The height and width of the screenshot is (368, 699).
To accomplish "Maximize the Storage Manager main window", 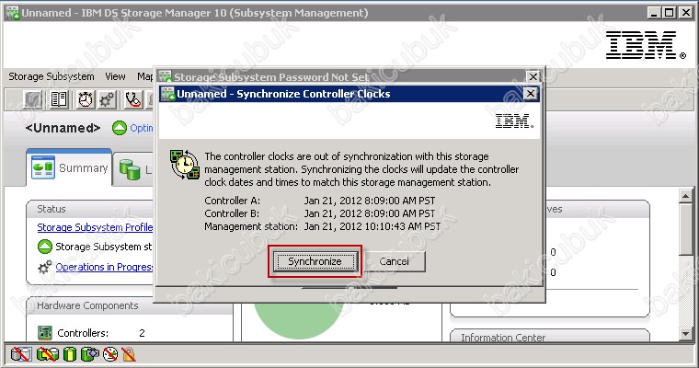I will [670, 13].
